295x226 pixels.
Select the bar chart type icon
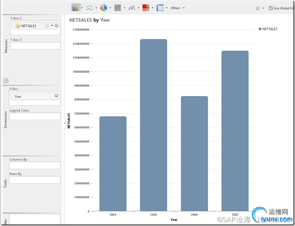[75, 8]
